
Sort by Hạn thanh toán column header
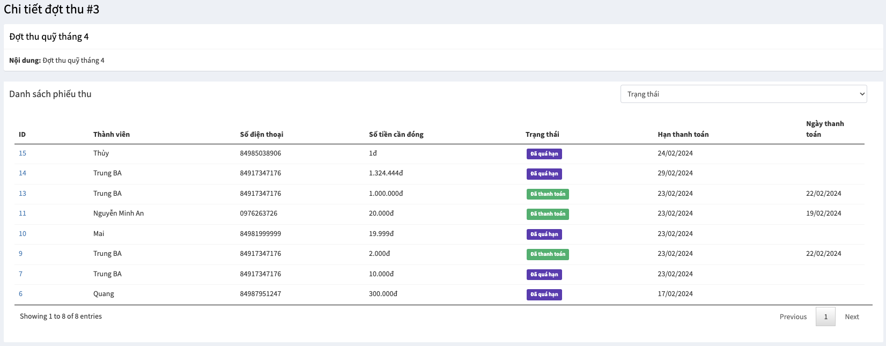683,135
